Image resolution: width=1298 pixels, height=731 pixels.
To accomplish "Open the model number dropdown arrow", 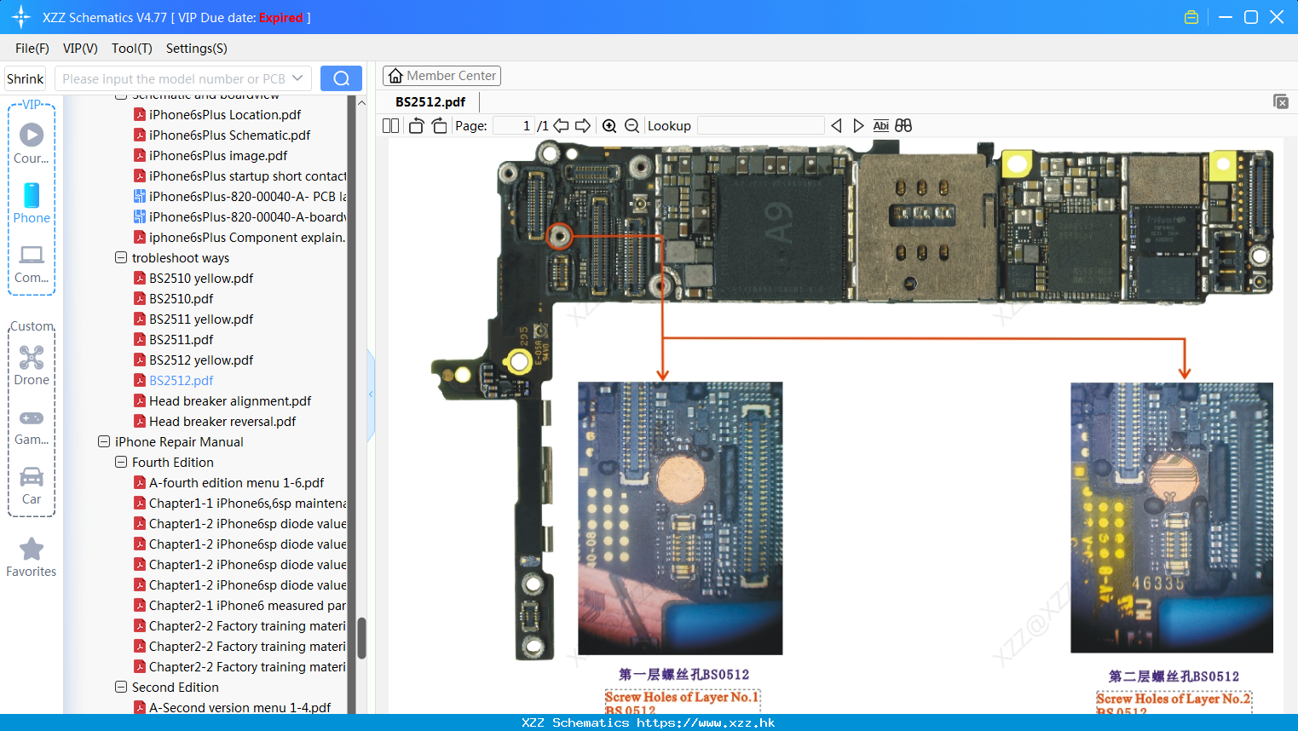I will coord(297,78).
